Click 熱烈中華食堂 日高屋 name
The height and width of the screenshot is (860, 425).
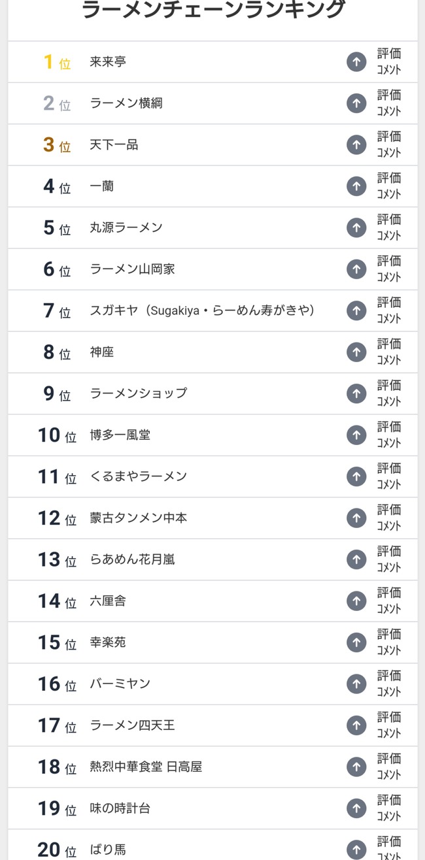146,767
